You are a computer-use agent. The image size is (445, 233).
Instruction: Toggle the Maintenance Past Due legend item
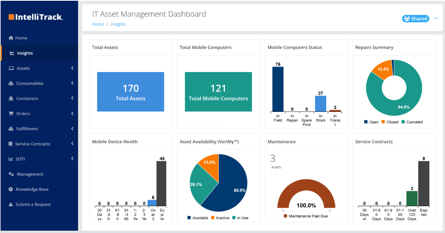(305, 216)
